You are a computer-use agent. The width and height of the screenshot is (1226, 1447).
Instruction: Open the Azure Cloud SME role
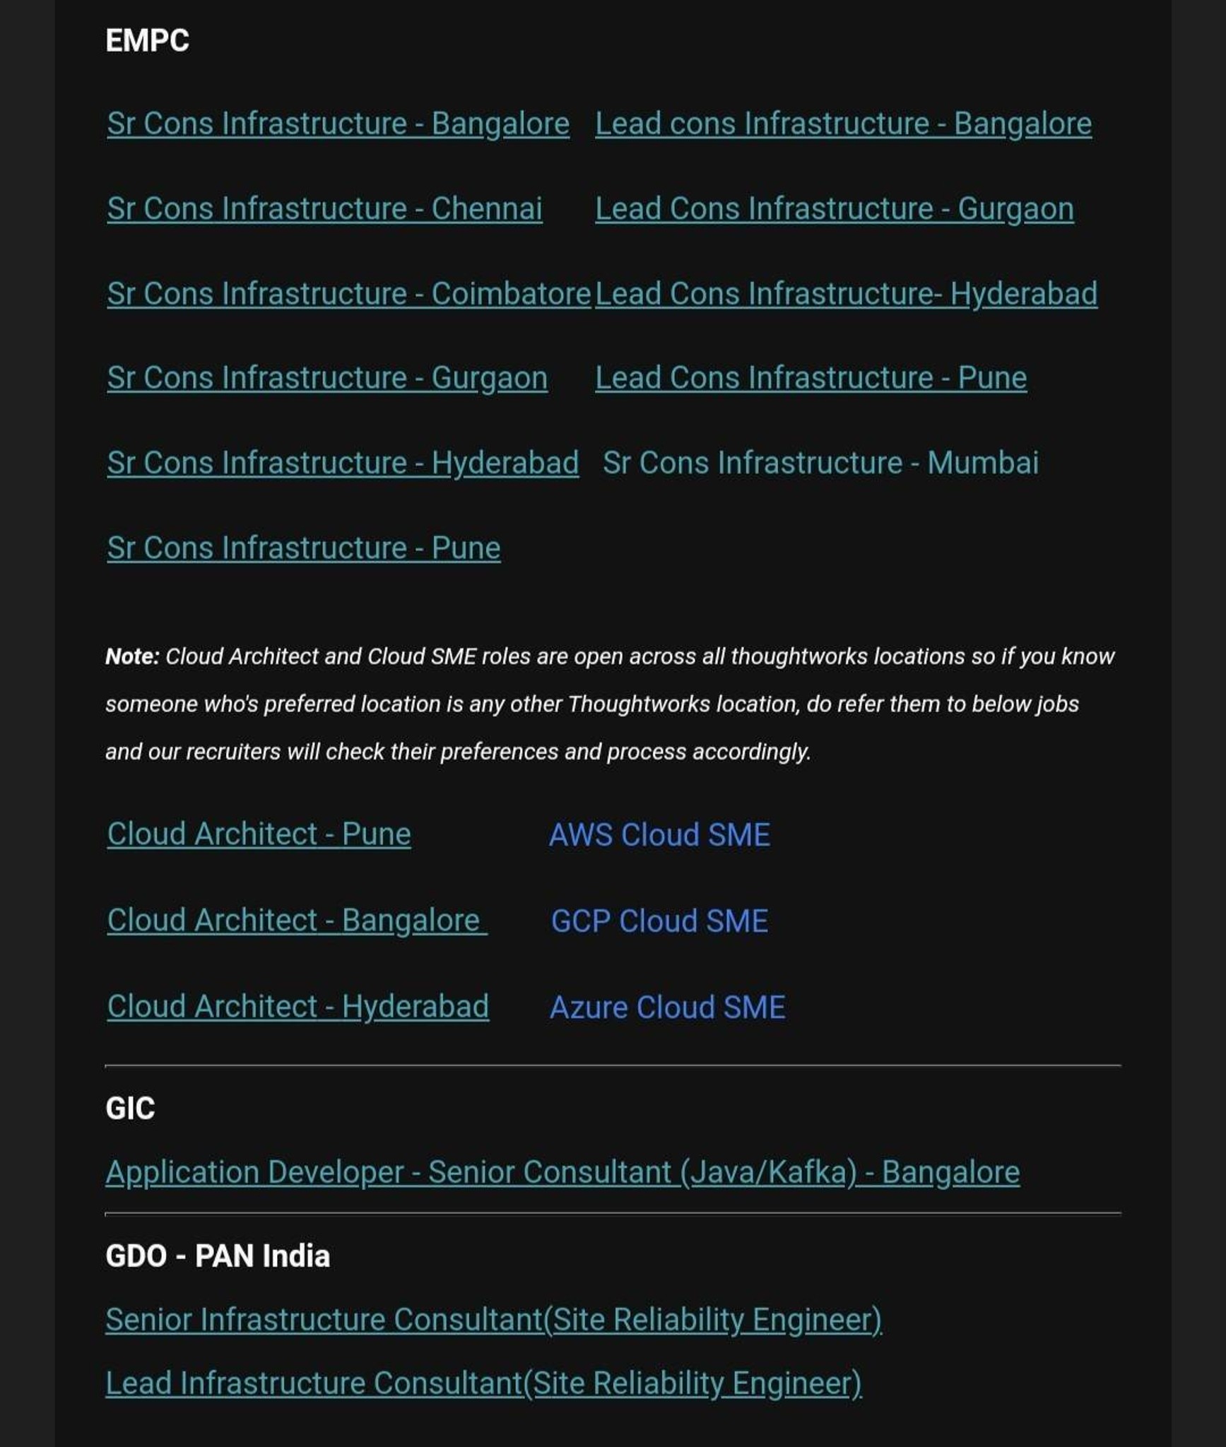tap(667, 1008)
